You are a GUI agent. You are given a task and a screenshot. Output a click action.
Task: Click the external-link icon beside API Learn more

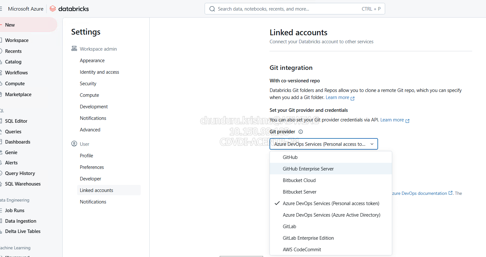(407, 120)
